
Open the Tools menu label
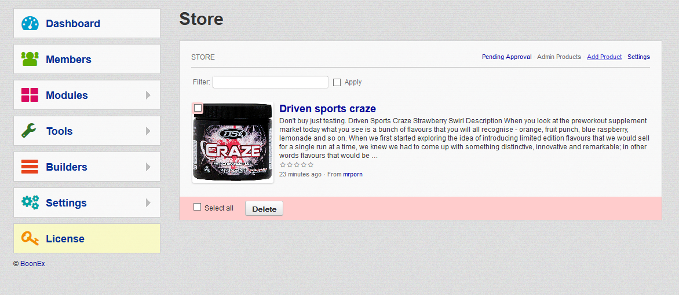click(59, 131)
